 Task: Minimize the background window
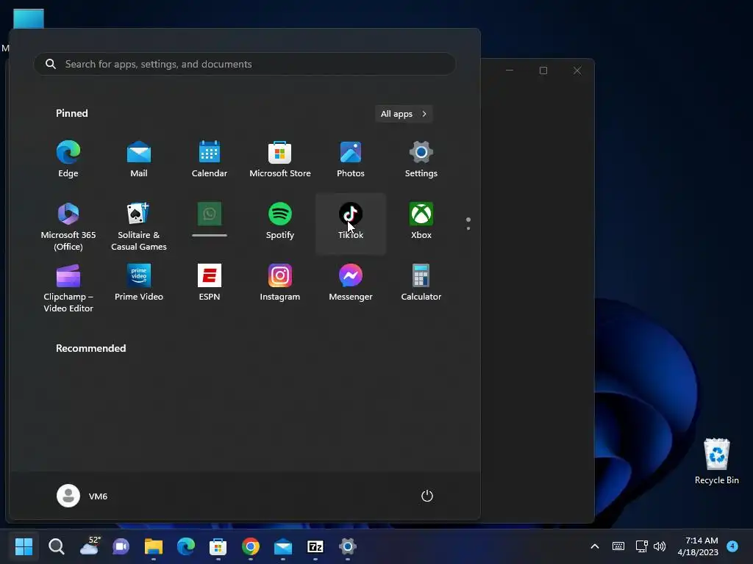510,70
